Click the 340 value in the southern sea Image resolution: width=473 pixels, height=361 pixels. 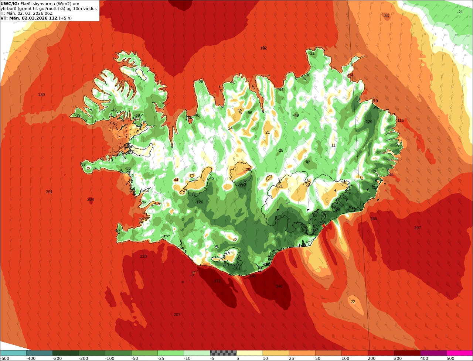[279, 286]
